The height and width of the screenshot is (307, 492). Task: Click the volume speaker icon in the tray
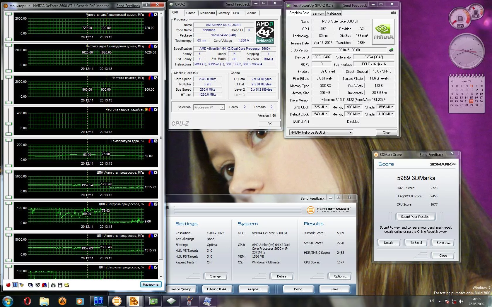pyautogui.click(x=461, y=301)
